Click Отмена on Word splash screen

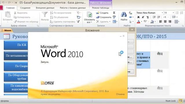click(120, 94)
